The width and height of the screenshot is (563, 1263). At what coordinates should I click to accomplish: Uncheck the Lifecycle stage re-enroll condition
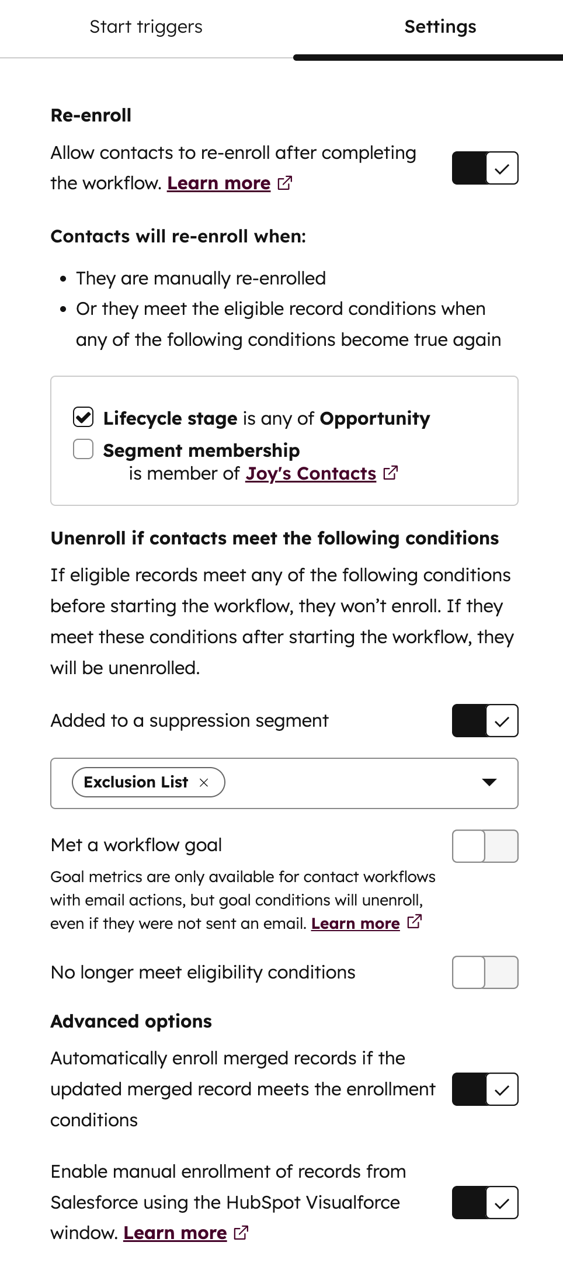83,418
